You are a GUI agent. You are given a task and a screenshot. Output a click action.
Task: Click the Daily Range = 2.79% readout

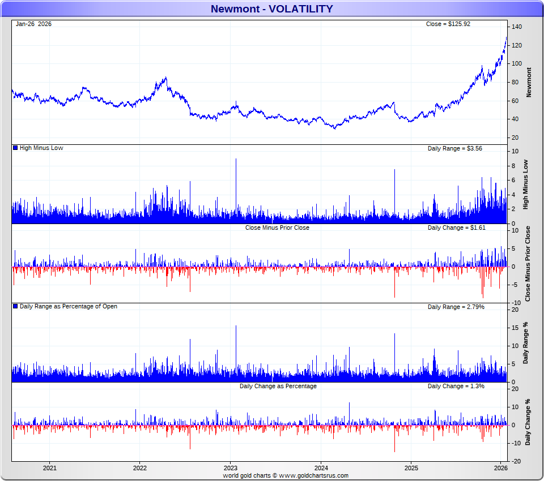point(456,307)
